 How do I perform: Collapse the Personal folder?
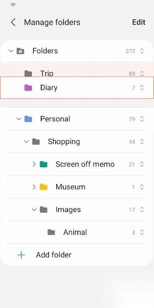click(x=18, y=119)
